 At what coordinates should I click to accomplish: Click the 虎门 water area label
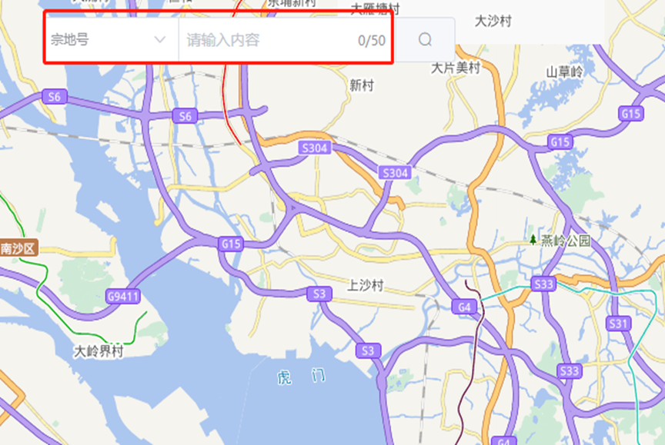(302, 376)
